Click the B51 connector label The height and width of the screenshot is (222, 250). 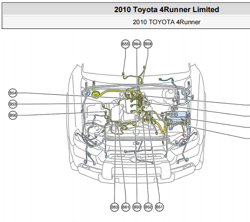point(159,207)
